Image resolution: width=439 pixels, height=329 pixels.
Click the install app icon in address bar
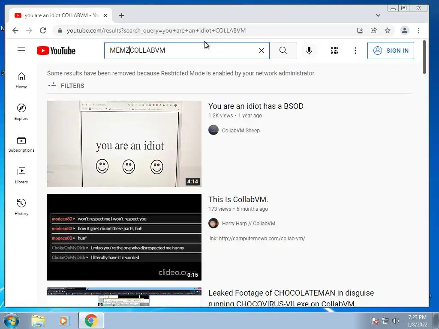[x=360, y=30]
